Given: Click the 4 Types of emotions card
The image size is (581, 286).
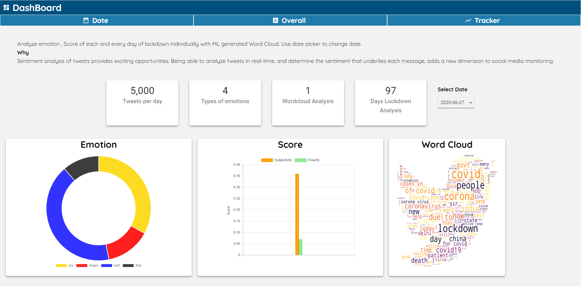Looking at the screenshot, I should point(225,103).
